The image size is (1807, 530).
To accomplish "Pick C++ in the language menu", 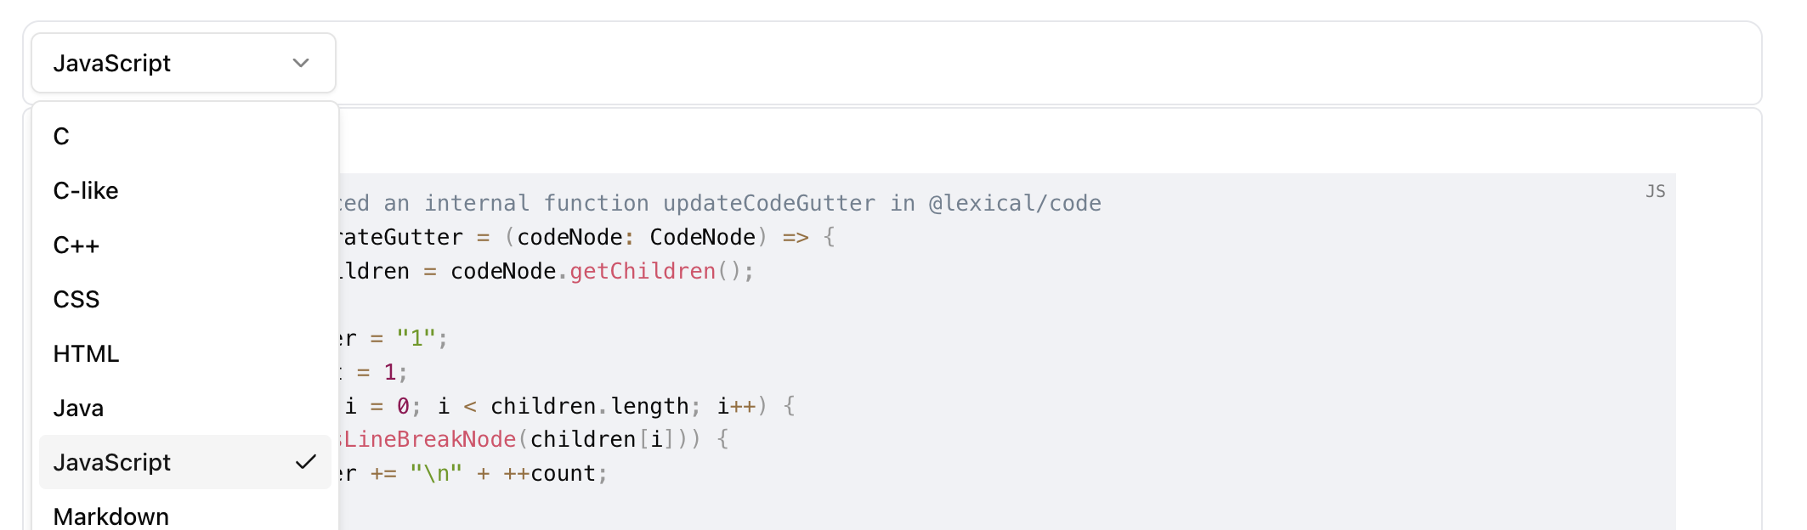I will pyautogui.click(x=76, y=245).
